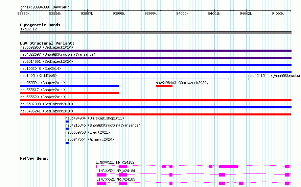The width and height of the screenshot is (301, 187).
Task: Click the nsv5494904 (ByrskaBishop2022) small block
Action: tap(67, 122)
